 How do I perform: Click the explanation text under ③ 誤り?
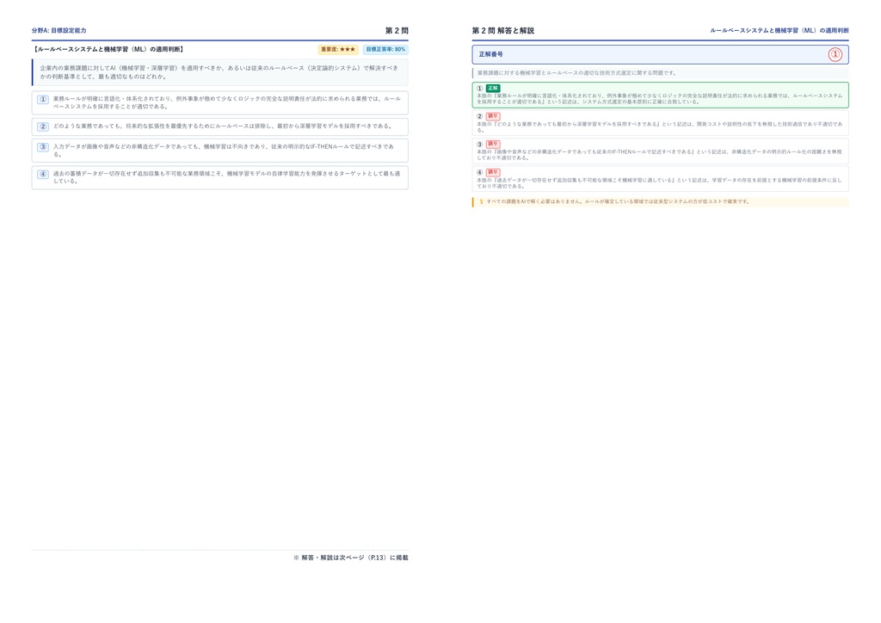660,155
